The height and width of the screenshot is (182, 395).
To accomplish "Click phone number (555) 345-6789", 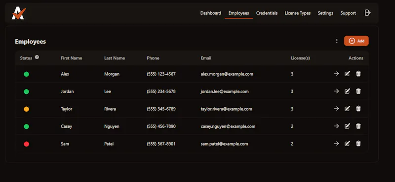I will click(x=161, y=109).
